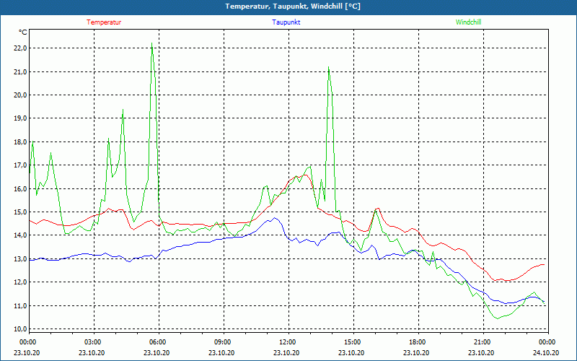Click the 18,0 y-axis value
This screenshot has height=361, width=577.
(x=20, y=142)
